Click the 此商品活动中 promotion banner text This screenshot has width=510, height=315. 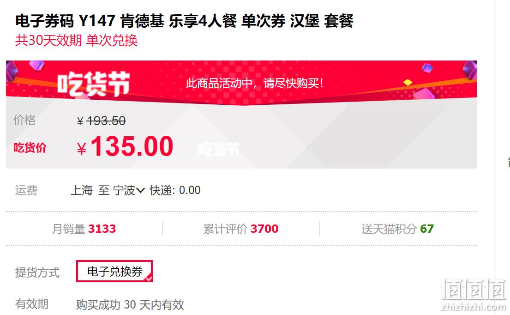point(255,83)
